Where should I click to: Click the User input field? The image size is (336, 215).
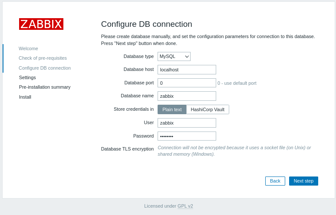tap(187, 123)
